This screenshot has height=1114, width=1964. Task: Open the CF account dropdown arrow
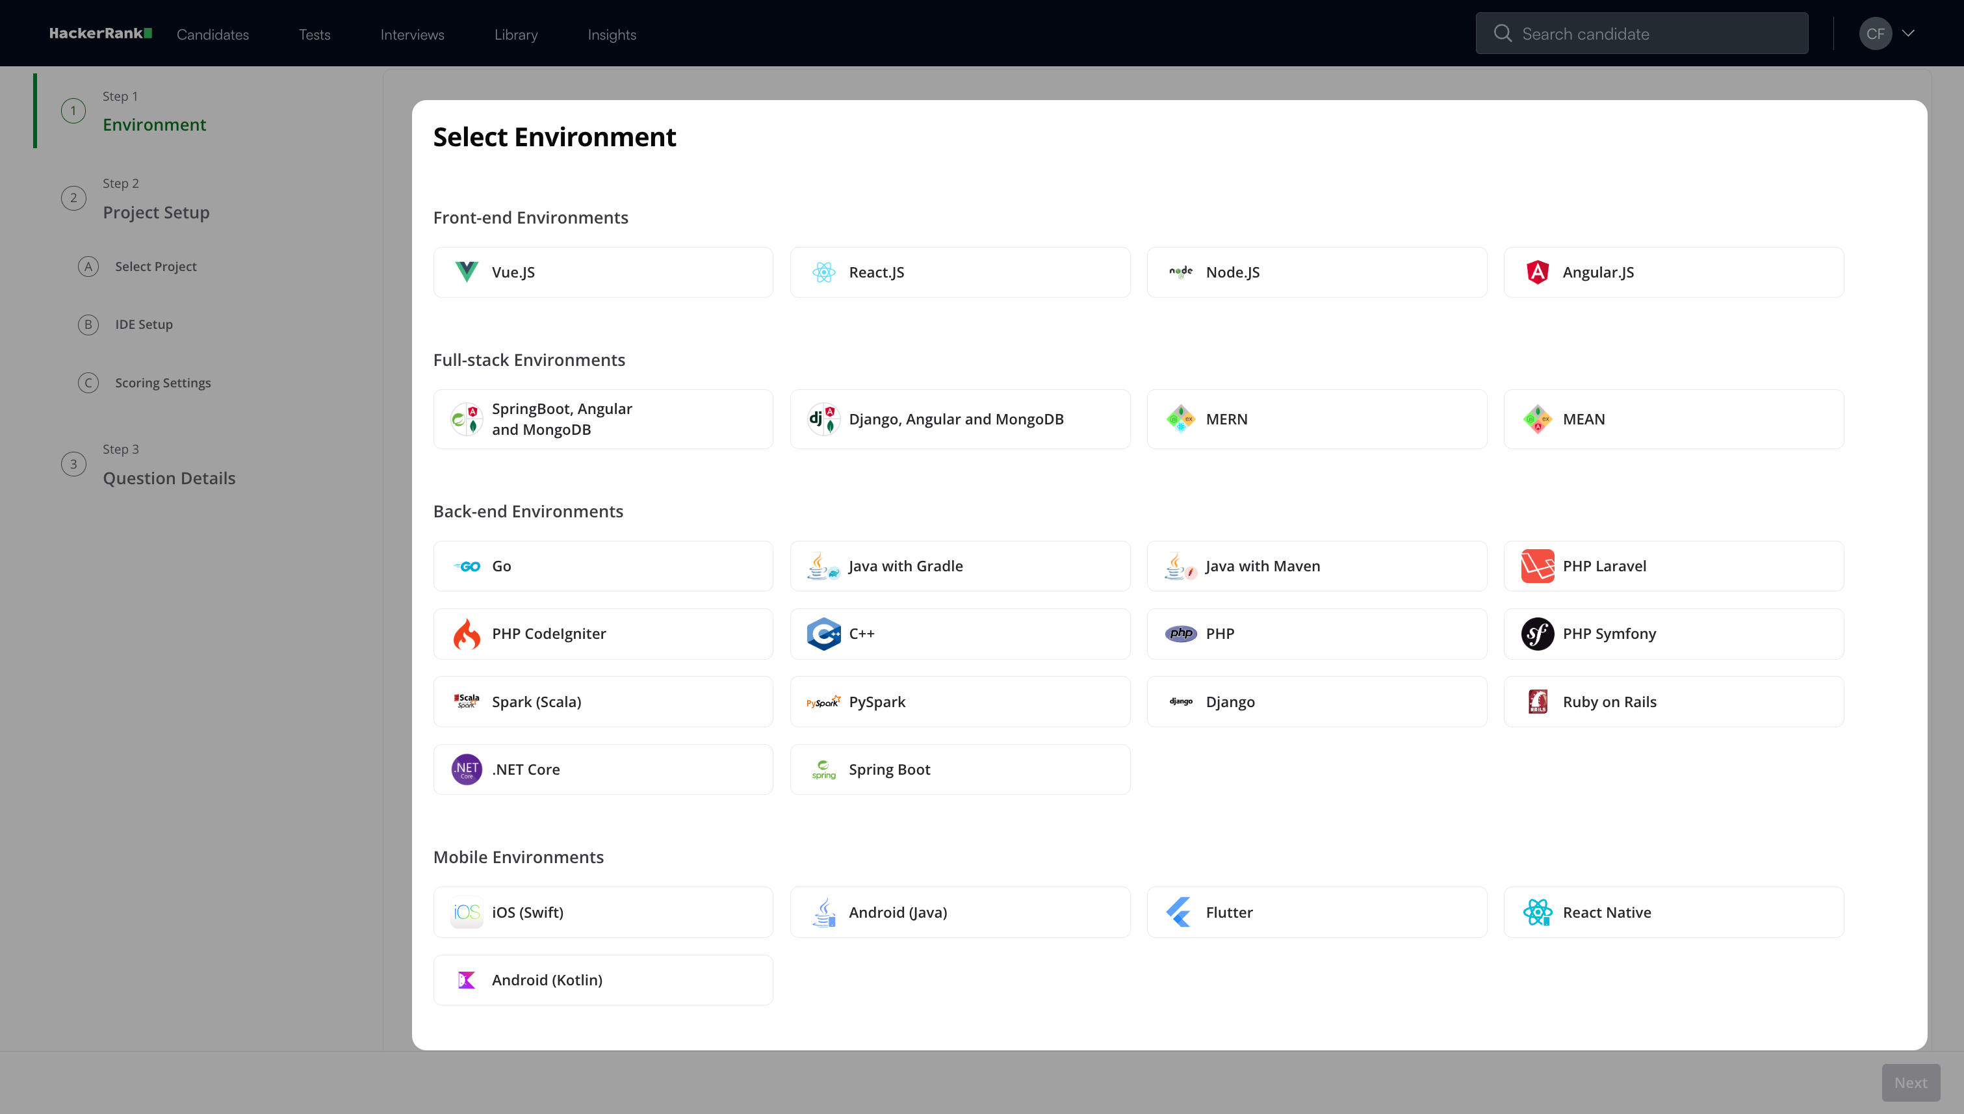[x=1908, y=34]
